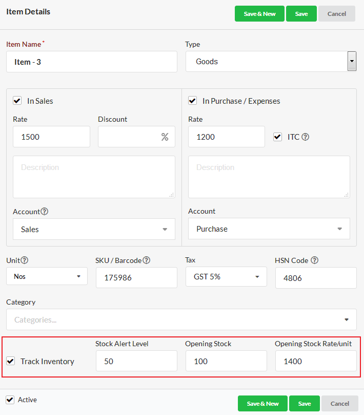Open the Categories dropdown
The image size is (364, 415).
tap(181, 319)
